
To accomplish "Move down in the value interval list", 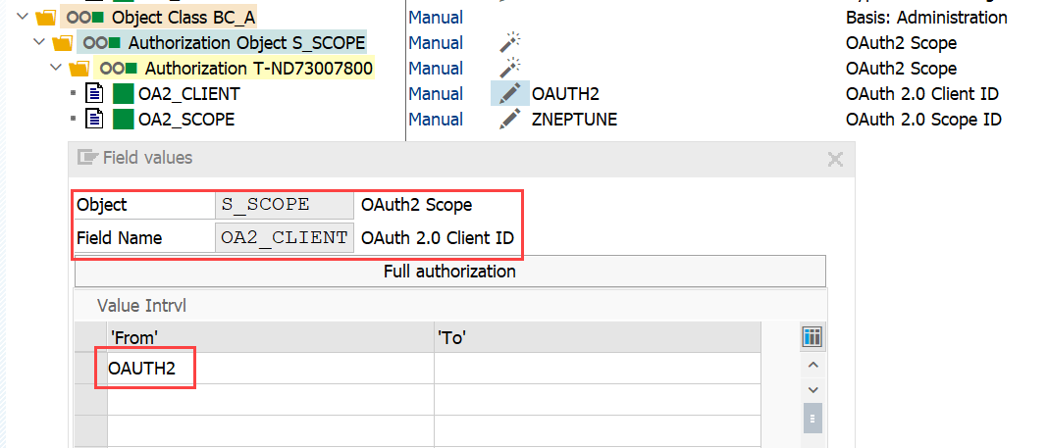I will click(812, 389).
